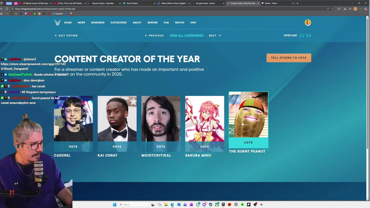Go to the PREVIOUS category
This screenshot has height=208, width=370.
(154, 36)
